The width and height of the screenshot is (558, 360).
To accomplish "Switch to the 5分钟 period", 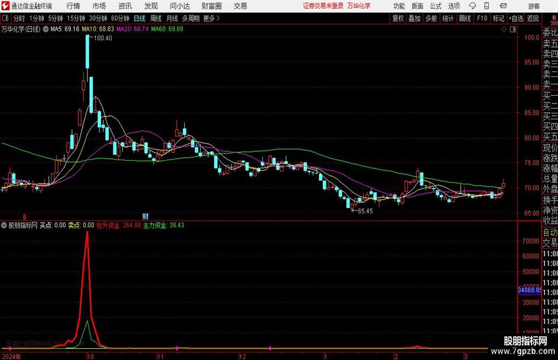I will (x=56, y=18).
